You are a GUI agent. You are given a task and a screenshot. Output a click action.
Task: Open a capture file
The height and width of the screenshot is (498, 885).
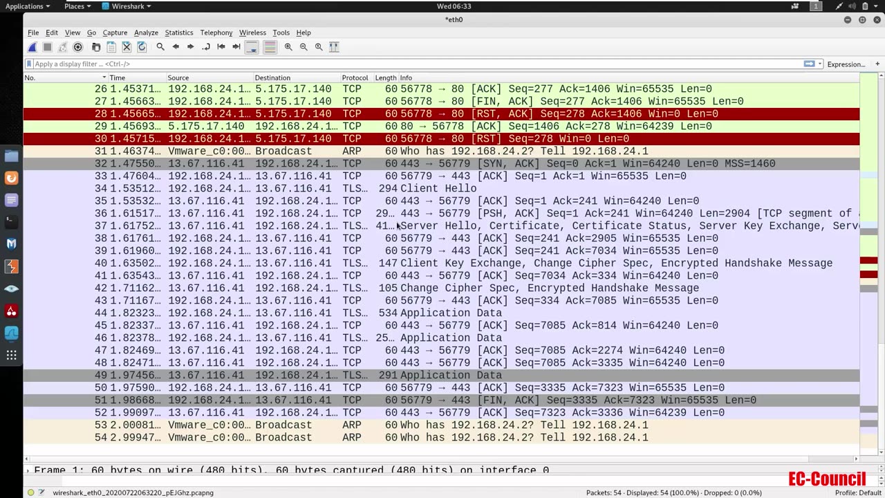[x=96, y=47]
